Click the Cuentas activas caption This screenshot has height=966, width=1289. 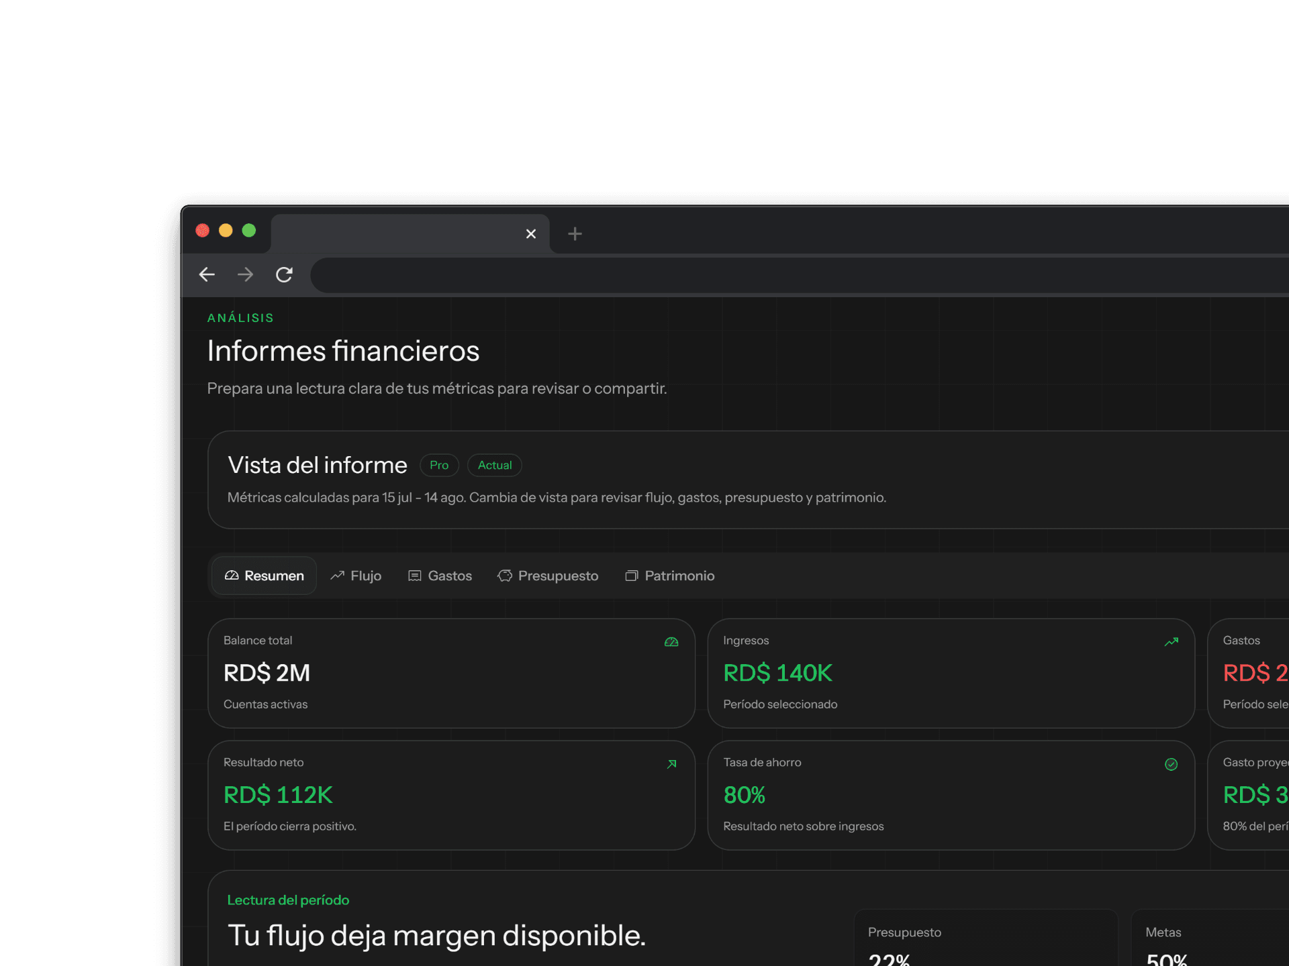coord(265,704)
